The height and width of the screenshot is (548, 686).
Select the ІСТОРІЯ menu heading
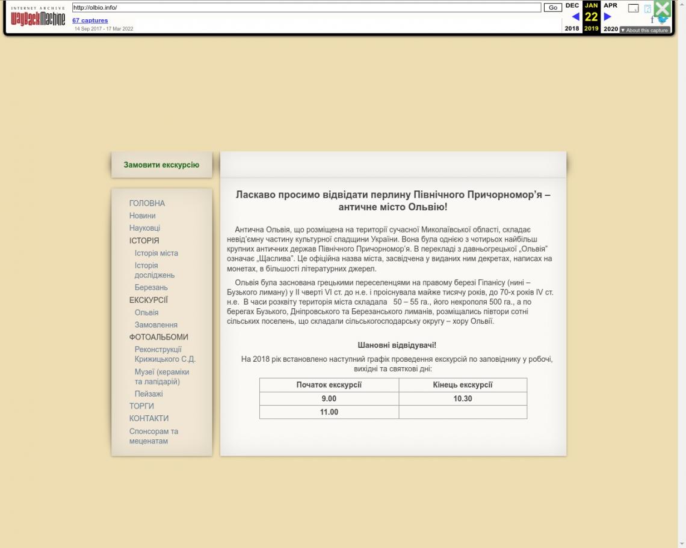point(144,240)
